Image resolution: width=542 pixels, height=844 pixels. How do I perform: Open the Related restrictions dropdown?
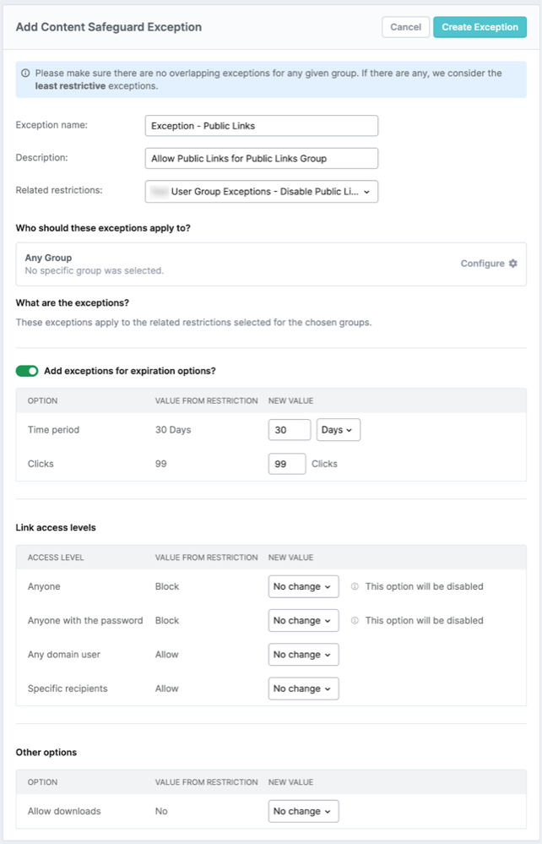coord(262,191)
